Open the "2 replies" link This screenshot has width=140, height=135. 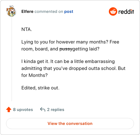click(56, 110)
